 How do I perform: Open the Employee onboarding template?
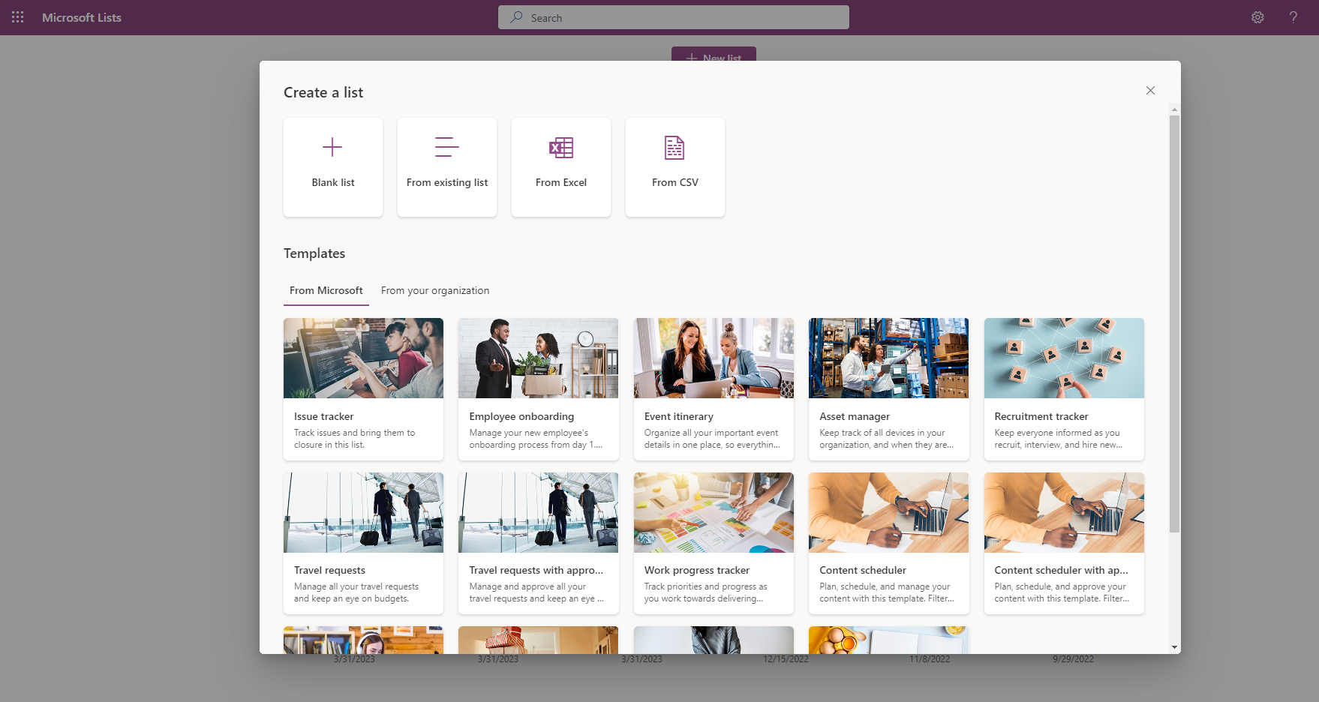point(538,388)
